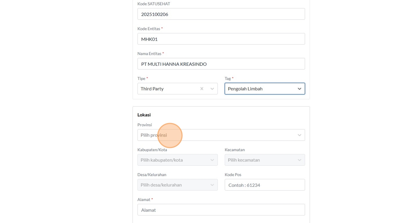399x223 pixels.
Task: Focus the Alamat address field
Action: pos(221,210)
